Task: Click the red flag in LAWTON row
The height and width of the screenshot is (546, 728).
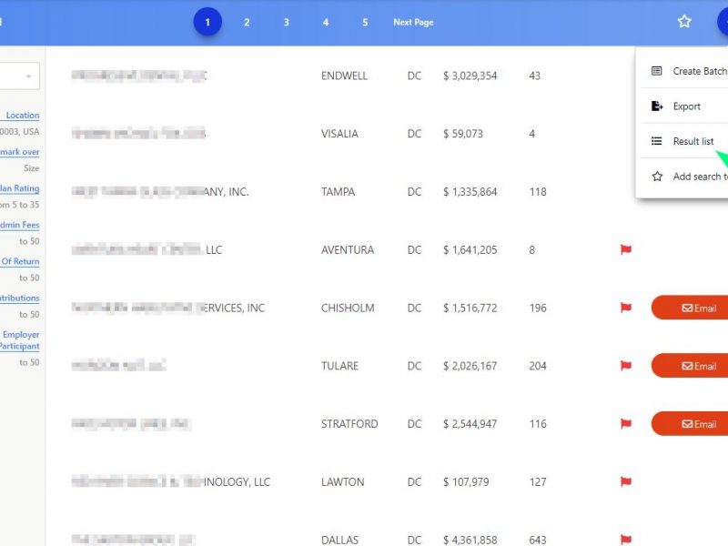Action: [626, 482]
